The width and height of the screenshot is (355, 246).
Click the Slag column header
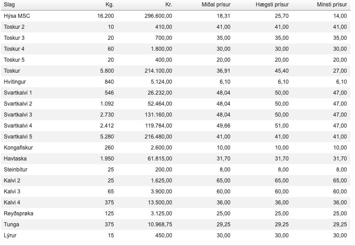9,5
